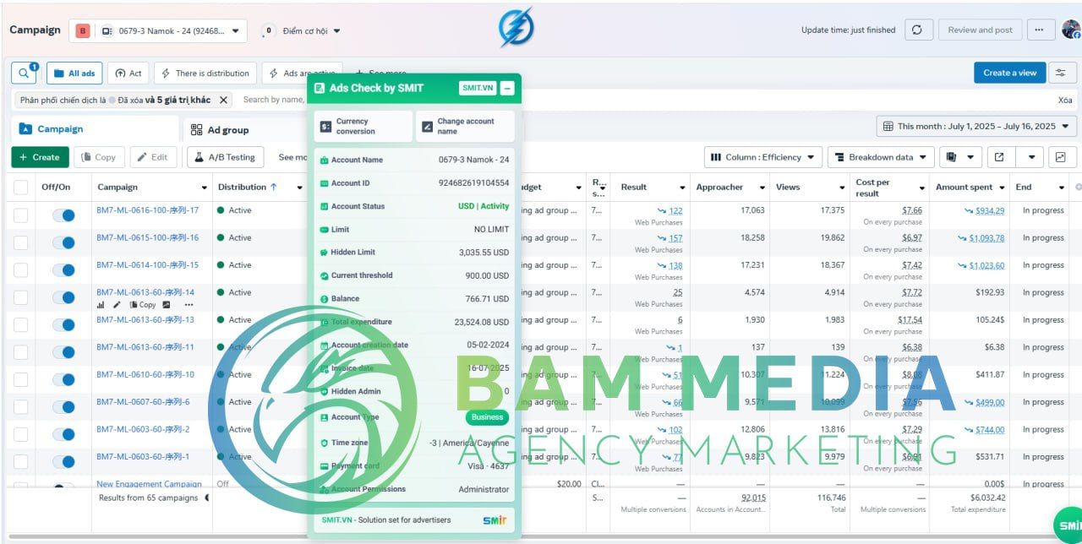The width and height of the screenshot is (1082, 544).
Task: Click the SMIT logo in panel footer
Action: (495, 520)
